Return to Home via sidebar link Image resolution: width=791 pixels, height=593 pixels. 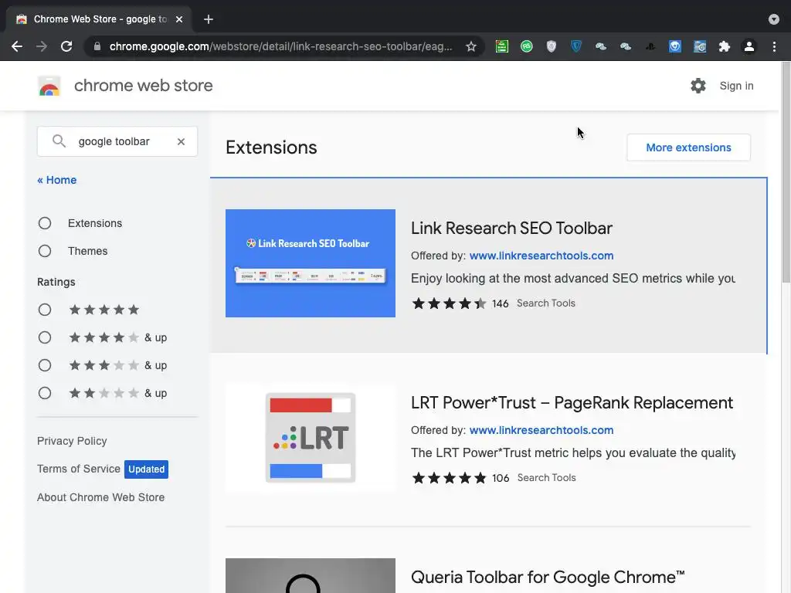[x=57, y=180]
